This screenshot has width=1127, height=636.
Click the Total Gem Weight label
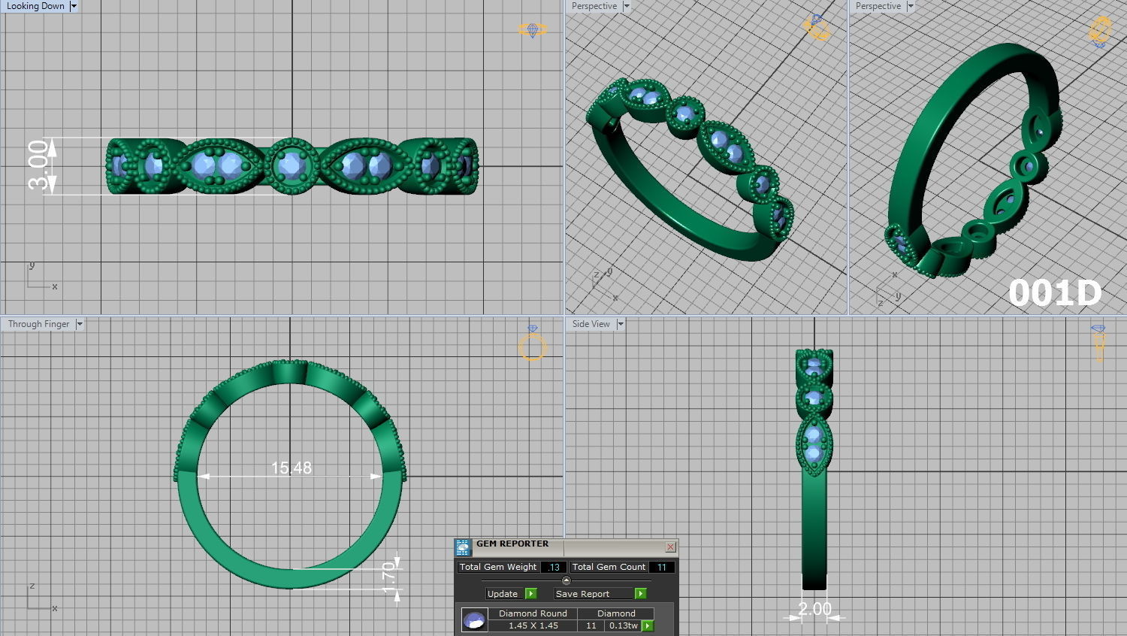[x=498, y=568]
